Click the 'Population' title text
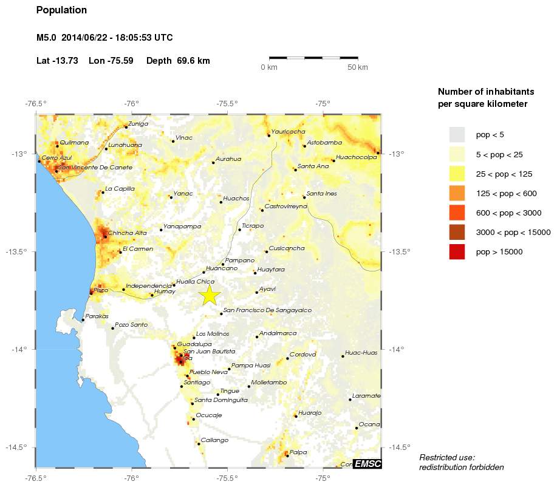 point(61,10)
